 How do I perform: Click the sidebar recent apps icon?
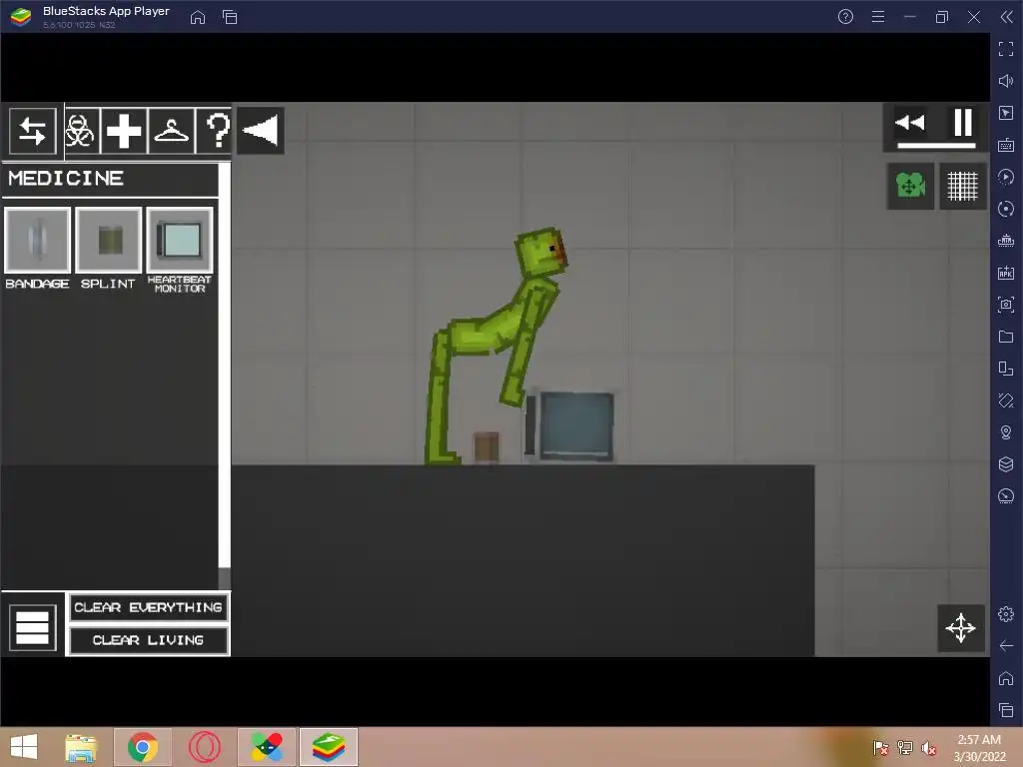click(1006, 710)
